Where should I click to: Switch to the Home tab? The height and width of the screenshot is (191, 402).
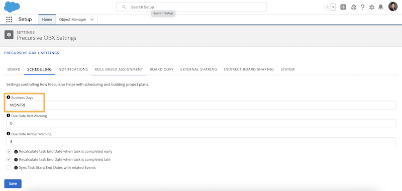47,20
